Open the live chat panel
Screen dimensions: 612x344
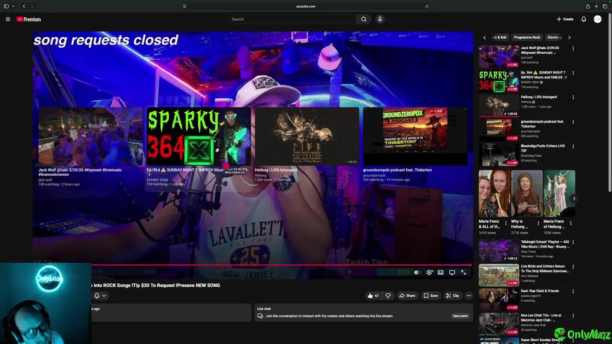(460, 316)
